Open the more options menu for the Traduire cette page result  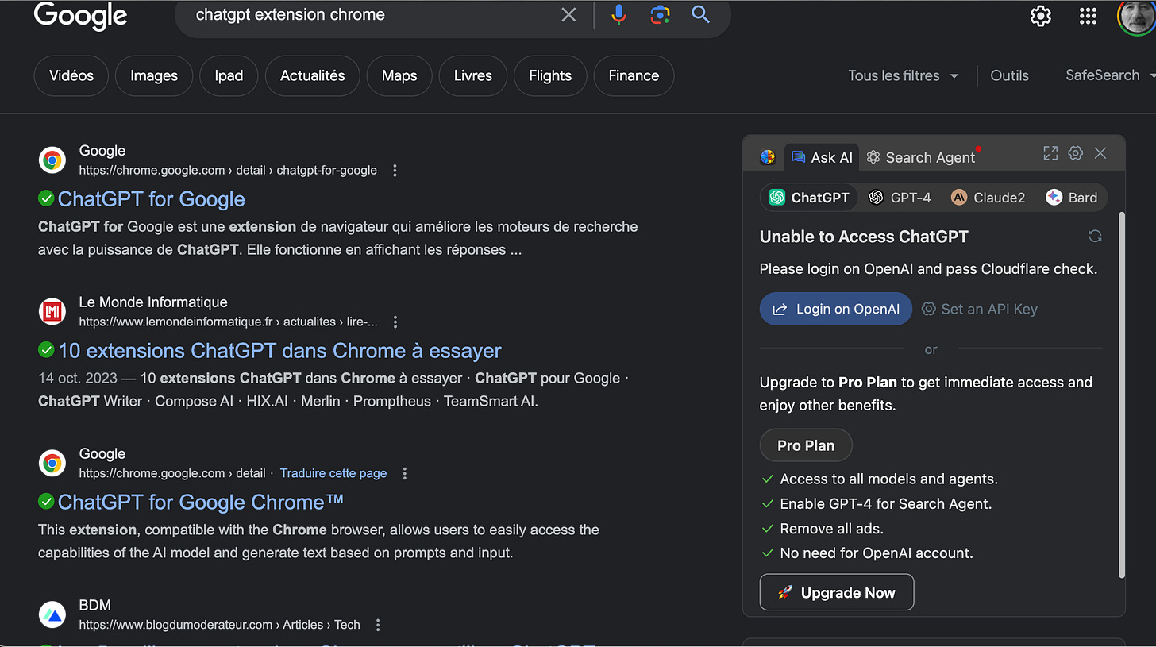tap(404, 473)
